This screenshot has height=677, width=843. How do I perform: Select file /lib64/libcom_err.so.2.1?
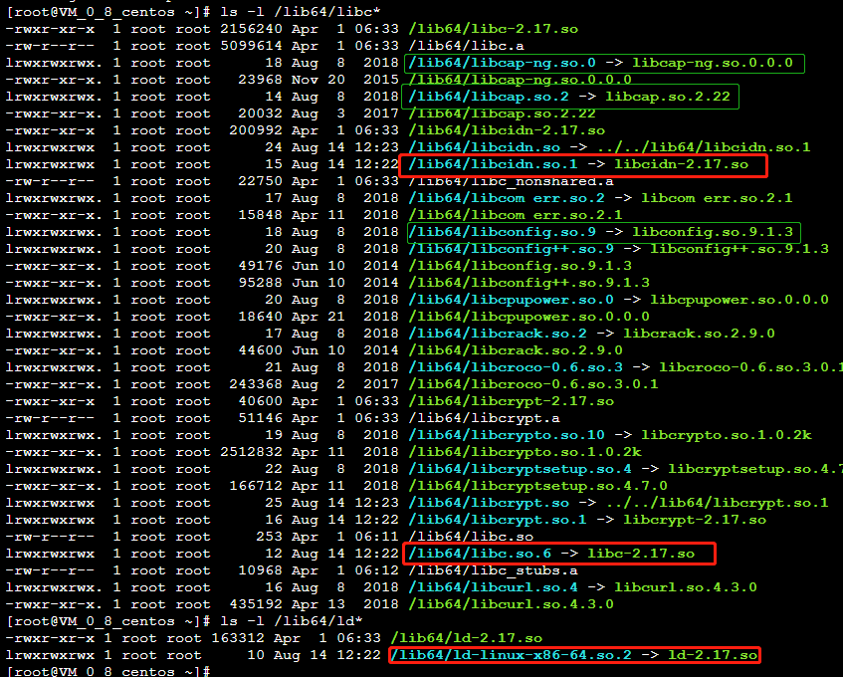pos(515,215)
